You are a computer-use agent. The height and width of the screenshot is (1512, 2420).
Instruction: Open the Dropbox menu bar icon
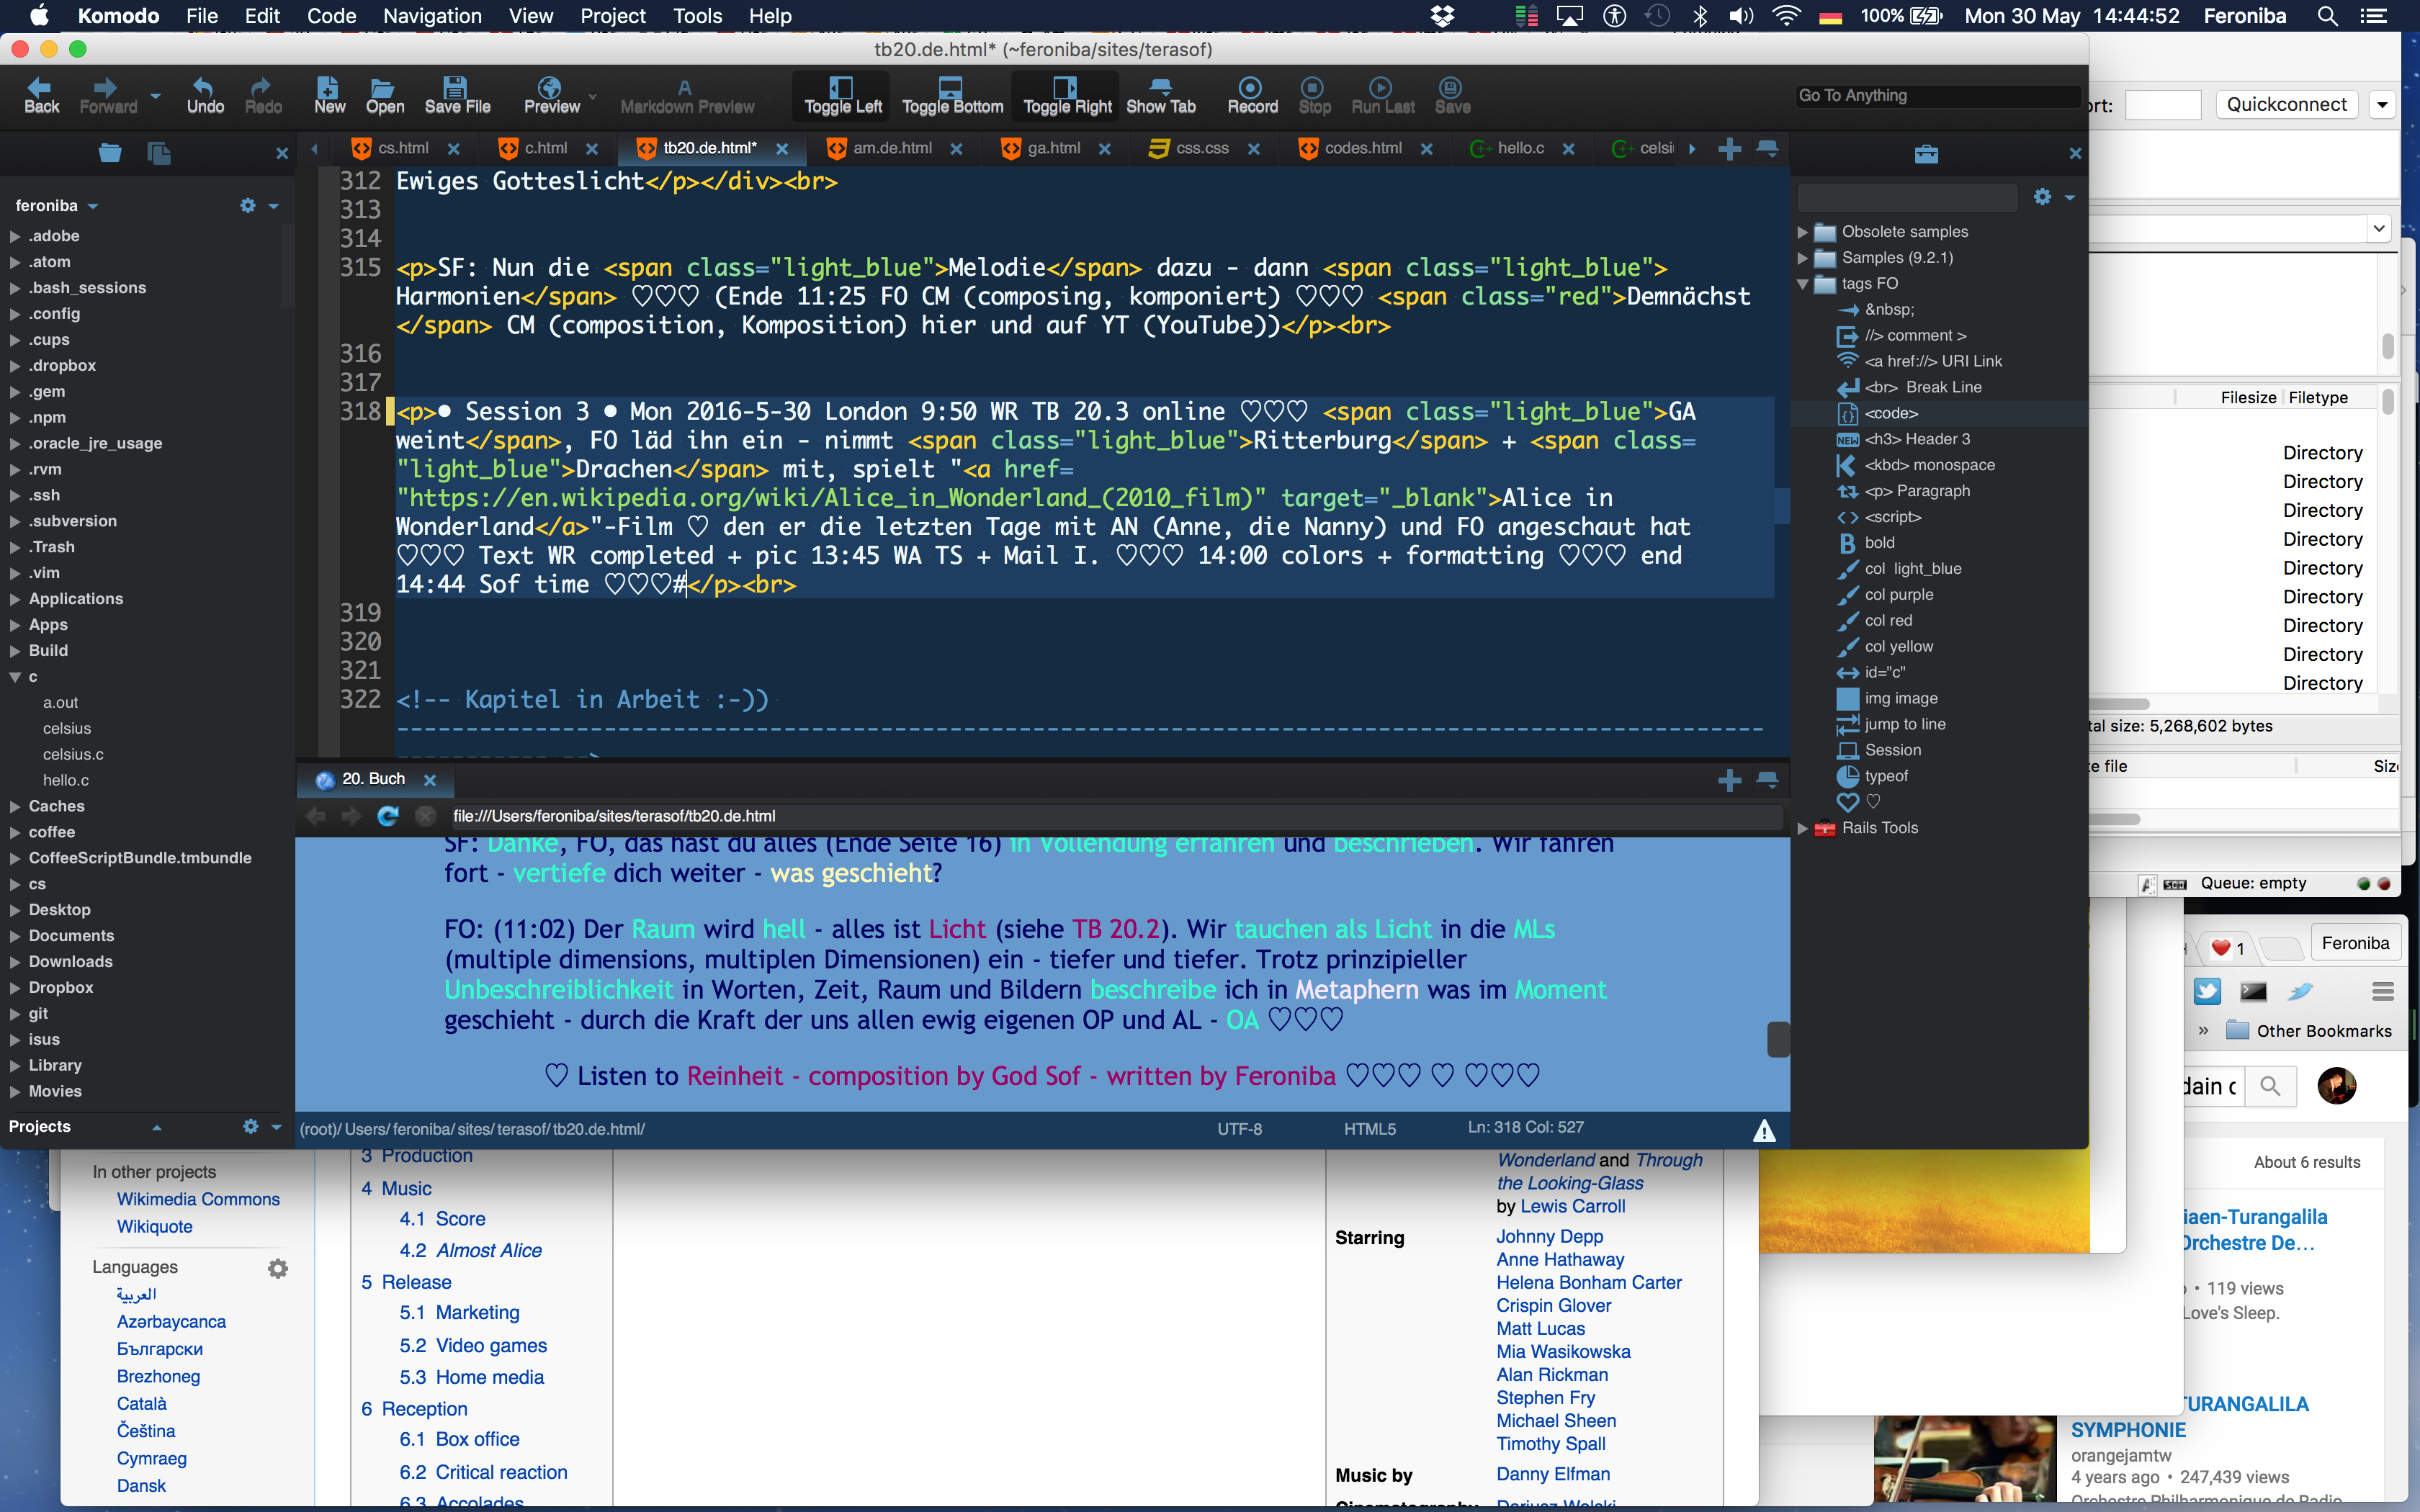click(1442, 16)
